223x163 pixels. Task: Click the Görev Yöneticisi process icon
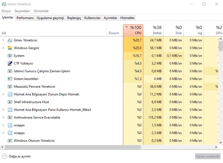[x=10, y=40]
